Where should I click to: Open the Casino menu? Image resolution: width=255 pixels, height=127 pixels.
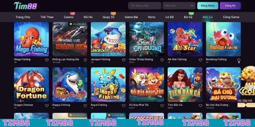point(69,17)
